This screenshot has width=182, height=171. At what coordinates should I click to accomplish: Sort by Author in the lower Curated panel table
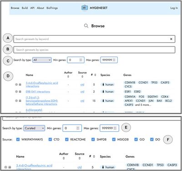[x=64, y=158]
